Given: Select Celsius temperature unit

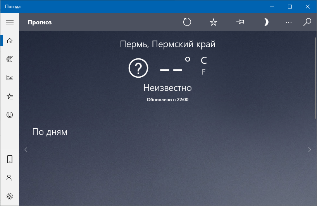Looking at the screenshot, I should (x=204, y=60).
